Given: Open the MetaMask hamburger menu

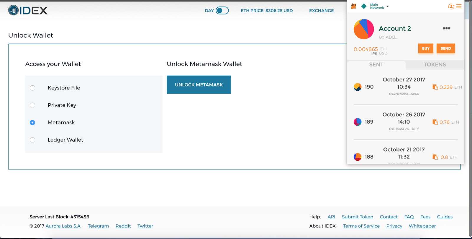Looking at the screenshot, I should [459, 6].
